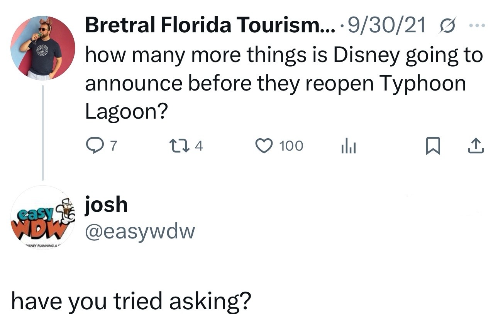Click the thread connector line between avatars
498x322 pixels.
pyautogui.click(x=42, y=133)
